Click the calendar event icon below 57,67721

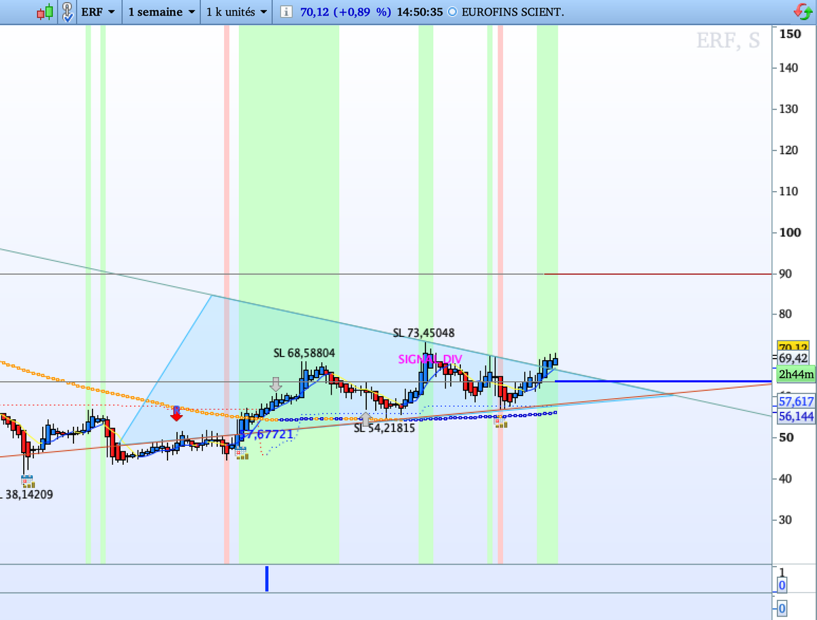(241, 453)
